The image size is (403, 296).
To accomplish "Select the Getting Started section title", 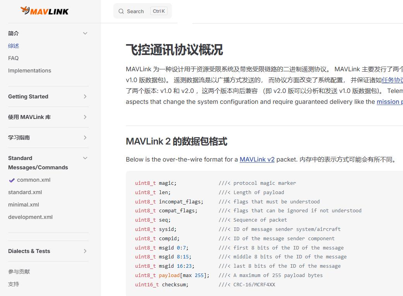I will coord(28,96).
